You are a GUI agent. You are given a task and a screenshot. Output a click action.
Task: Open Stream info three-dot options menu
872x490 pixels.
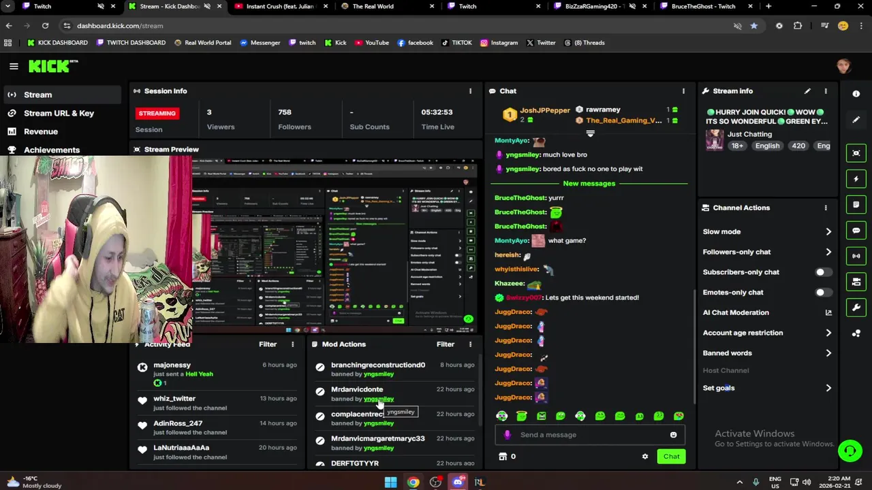pos(826,91)
